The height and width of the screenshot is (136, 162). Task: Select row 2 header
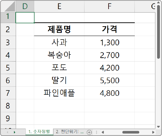click(8, 29)
